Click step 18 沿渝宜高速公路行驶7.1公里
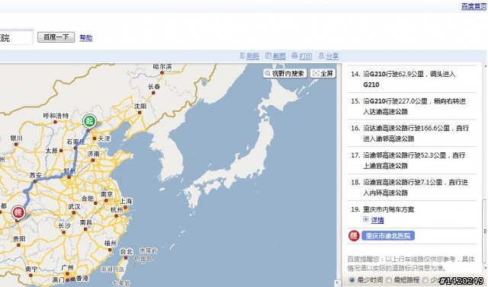 point(412,187)
